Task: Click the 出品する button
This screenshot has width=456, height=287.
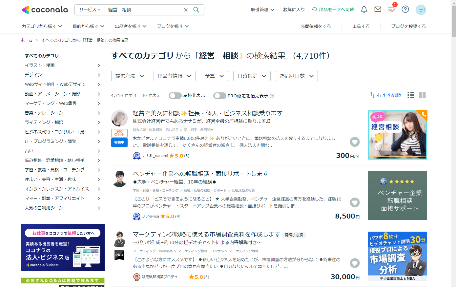Action: click(x=361, y=26)
